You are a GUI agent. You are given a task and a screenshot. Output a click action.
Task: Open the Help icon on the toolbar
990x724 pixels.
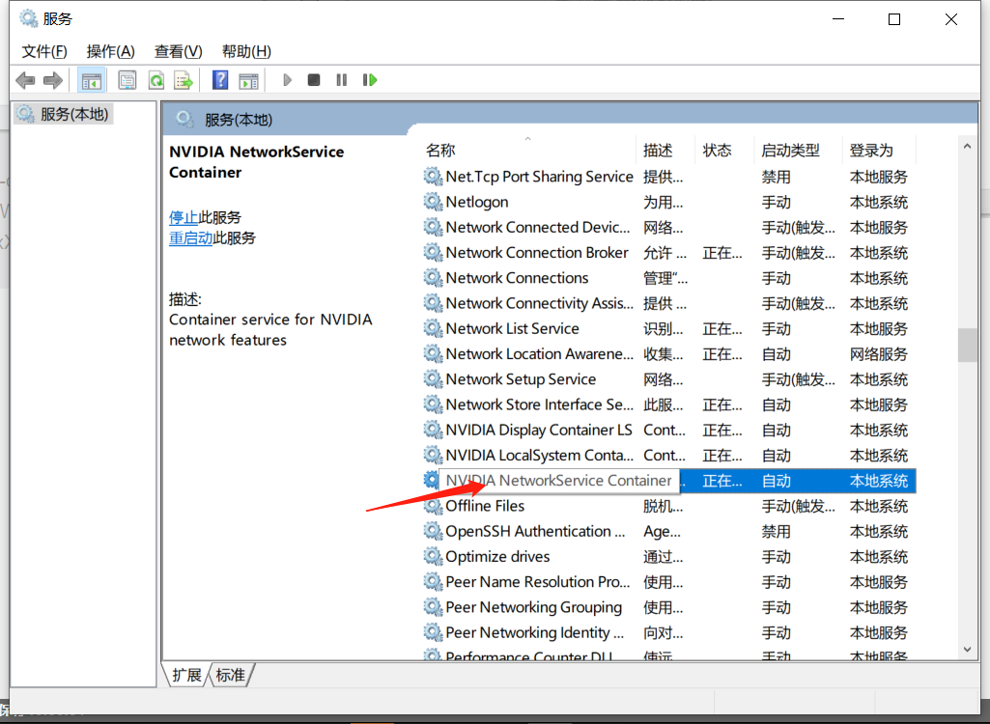pos(219,79)
